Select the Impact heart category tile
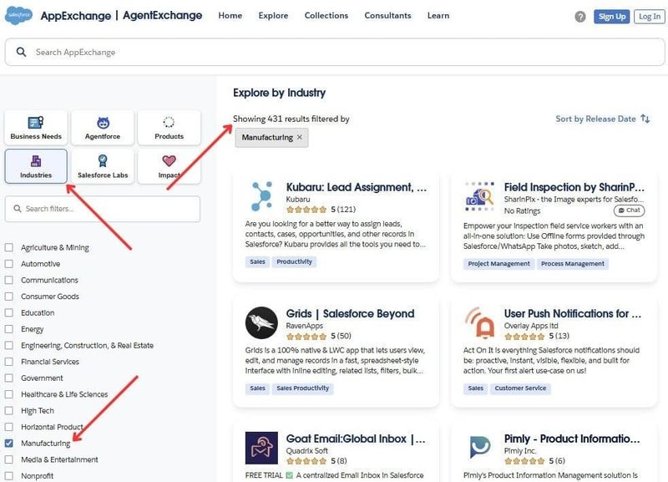 [170, 166]
